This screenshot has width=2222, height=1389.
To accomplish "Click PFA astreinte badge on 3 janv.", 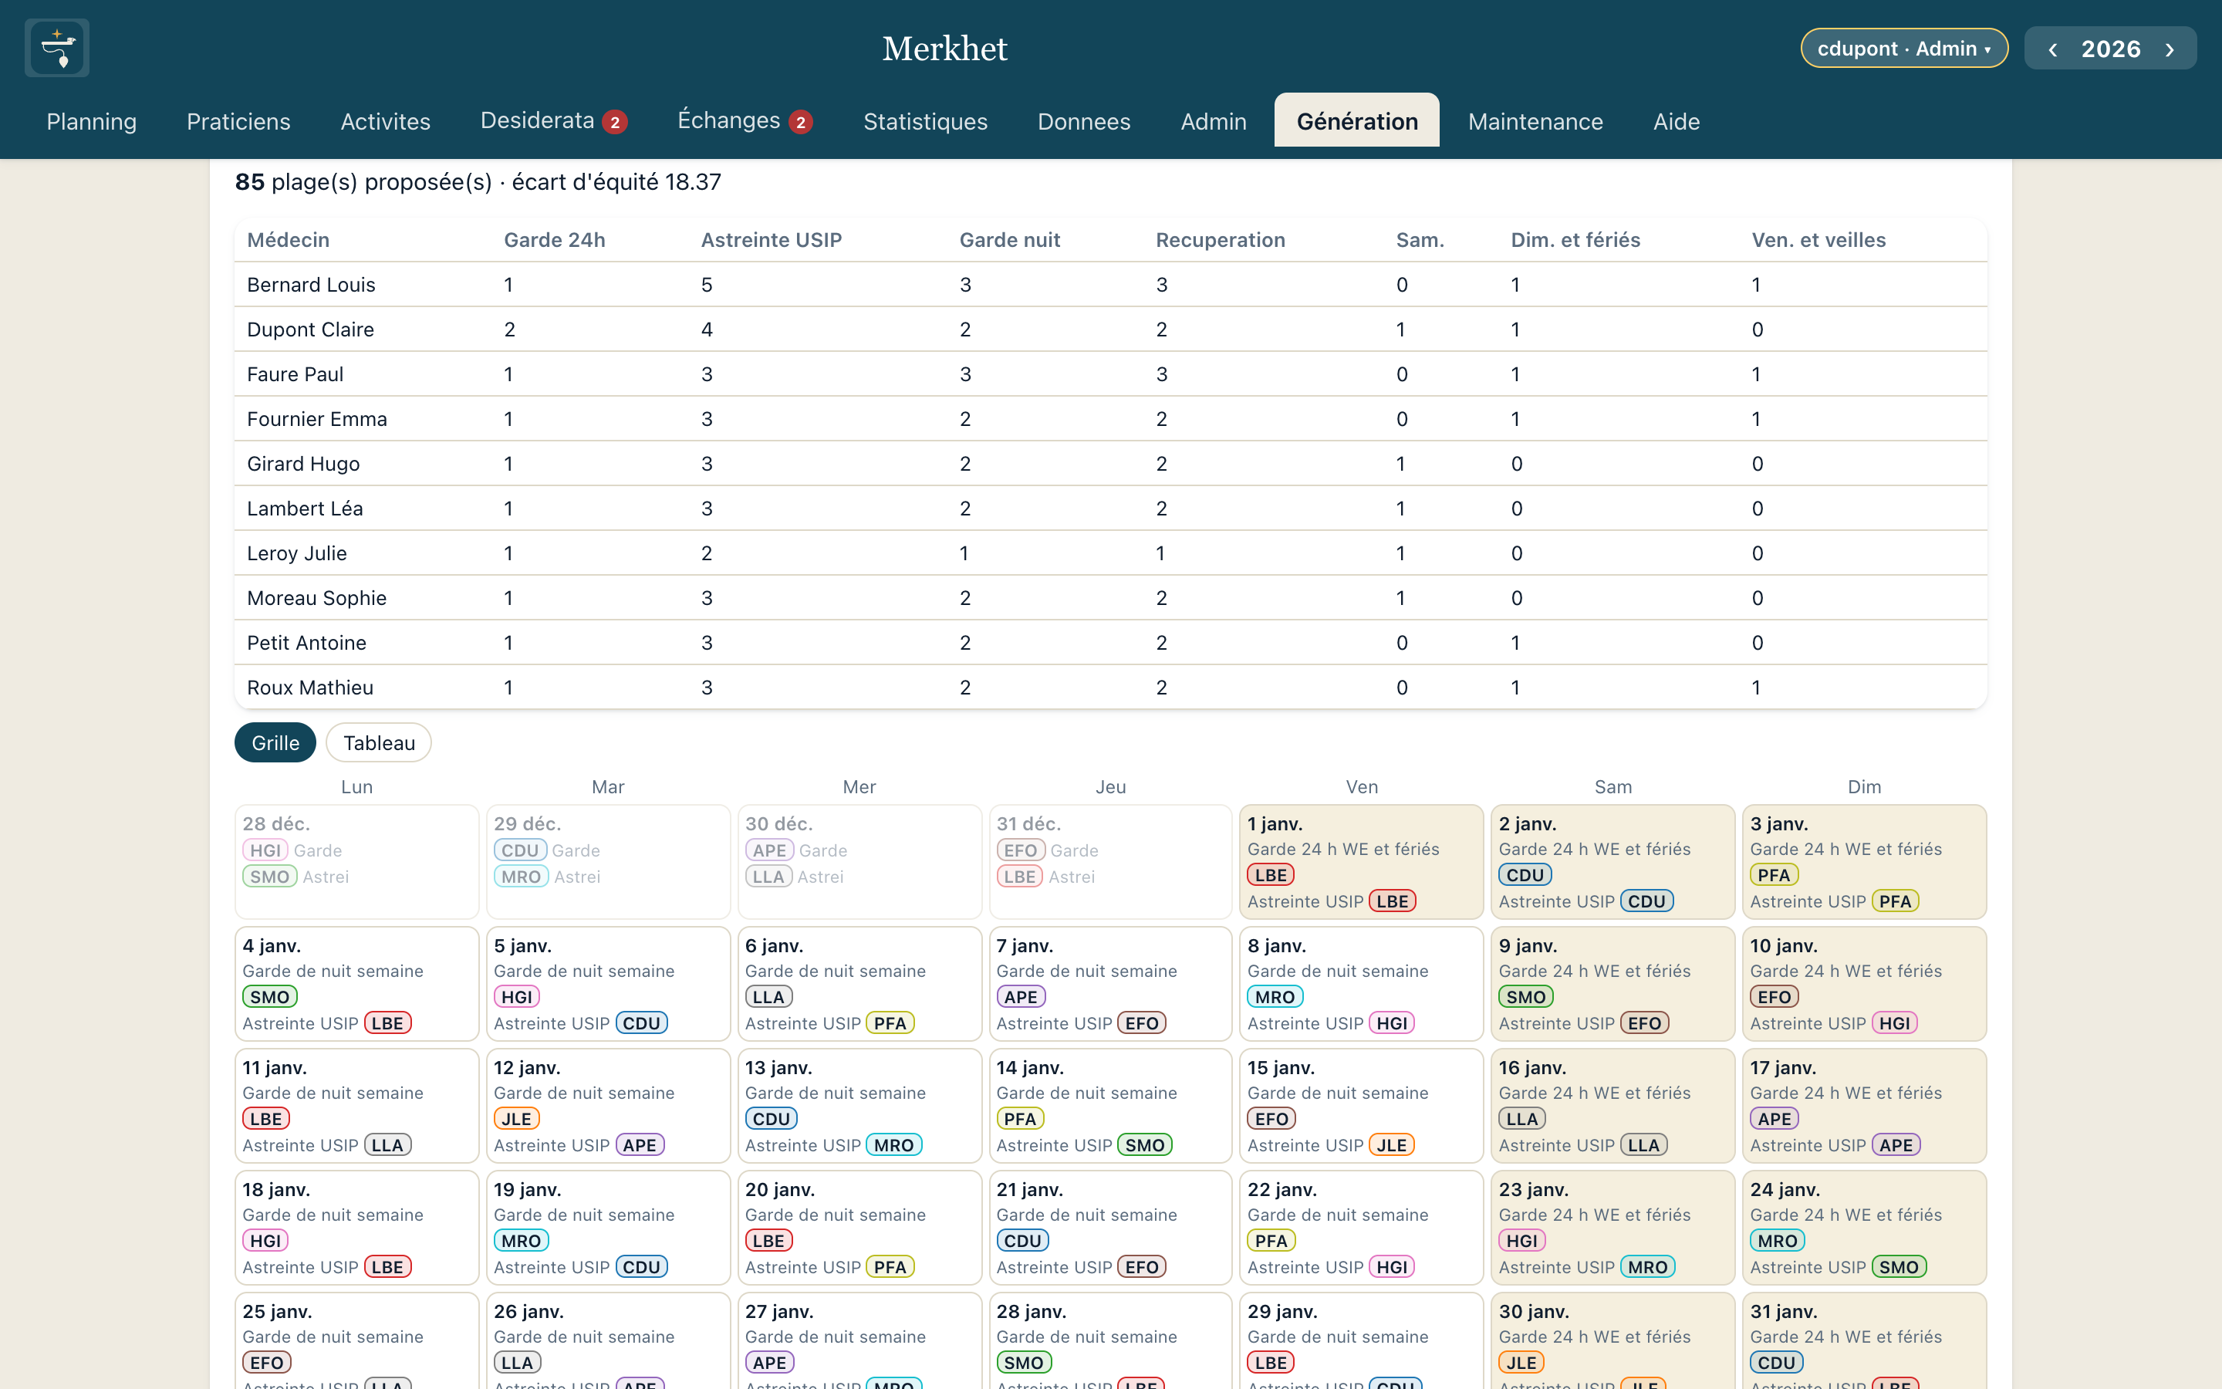I will click(1895, 902).
